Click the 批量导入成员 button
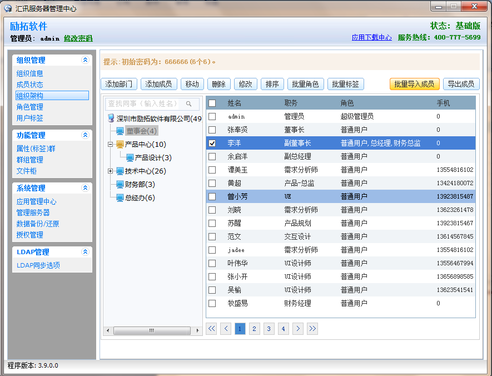This screenshot has height=376, width=492. [x=415, y=84]
